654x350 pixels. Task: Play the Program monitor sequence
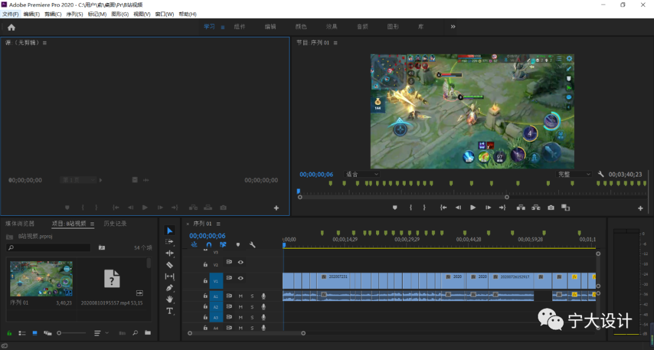pos(473,208)
